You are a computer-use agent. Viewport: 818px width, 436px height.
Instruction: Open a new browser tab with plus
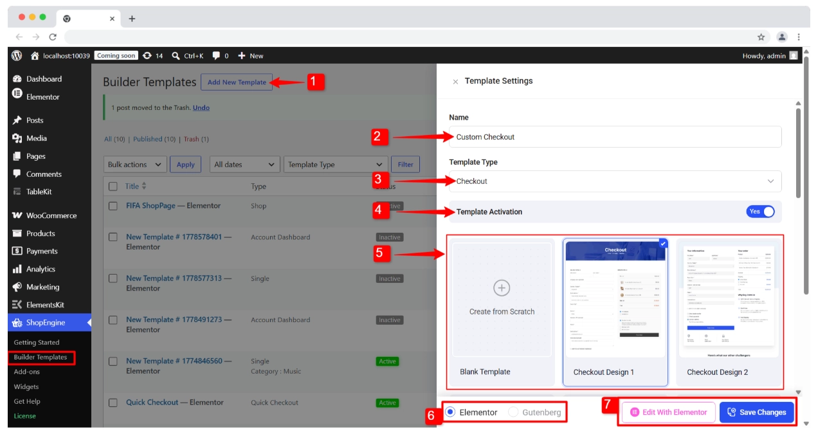click(132, 19)
